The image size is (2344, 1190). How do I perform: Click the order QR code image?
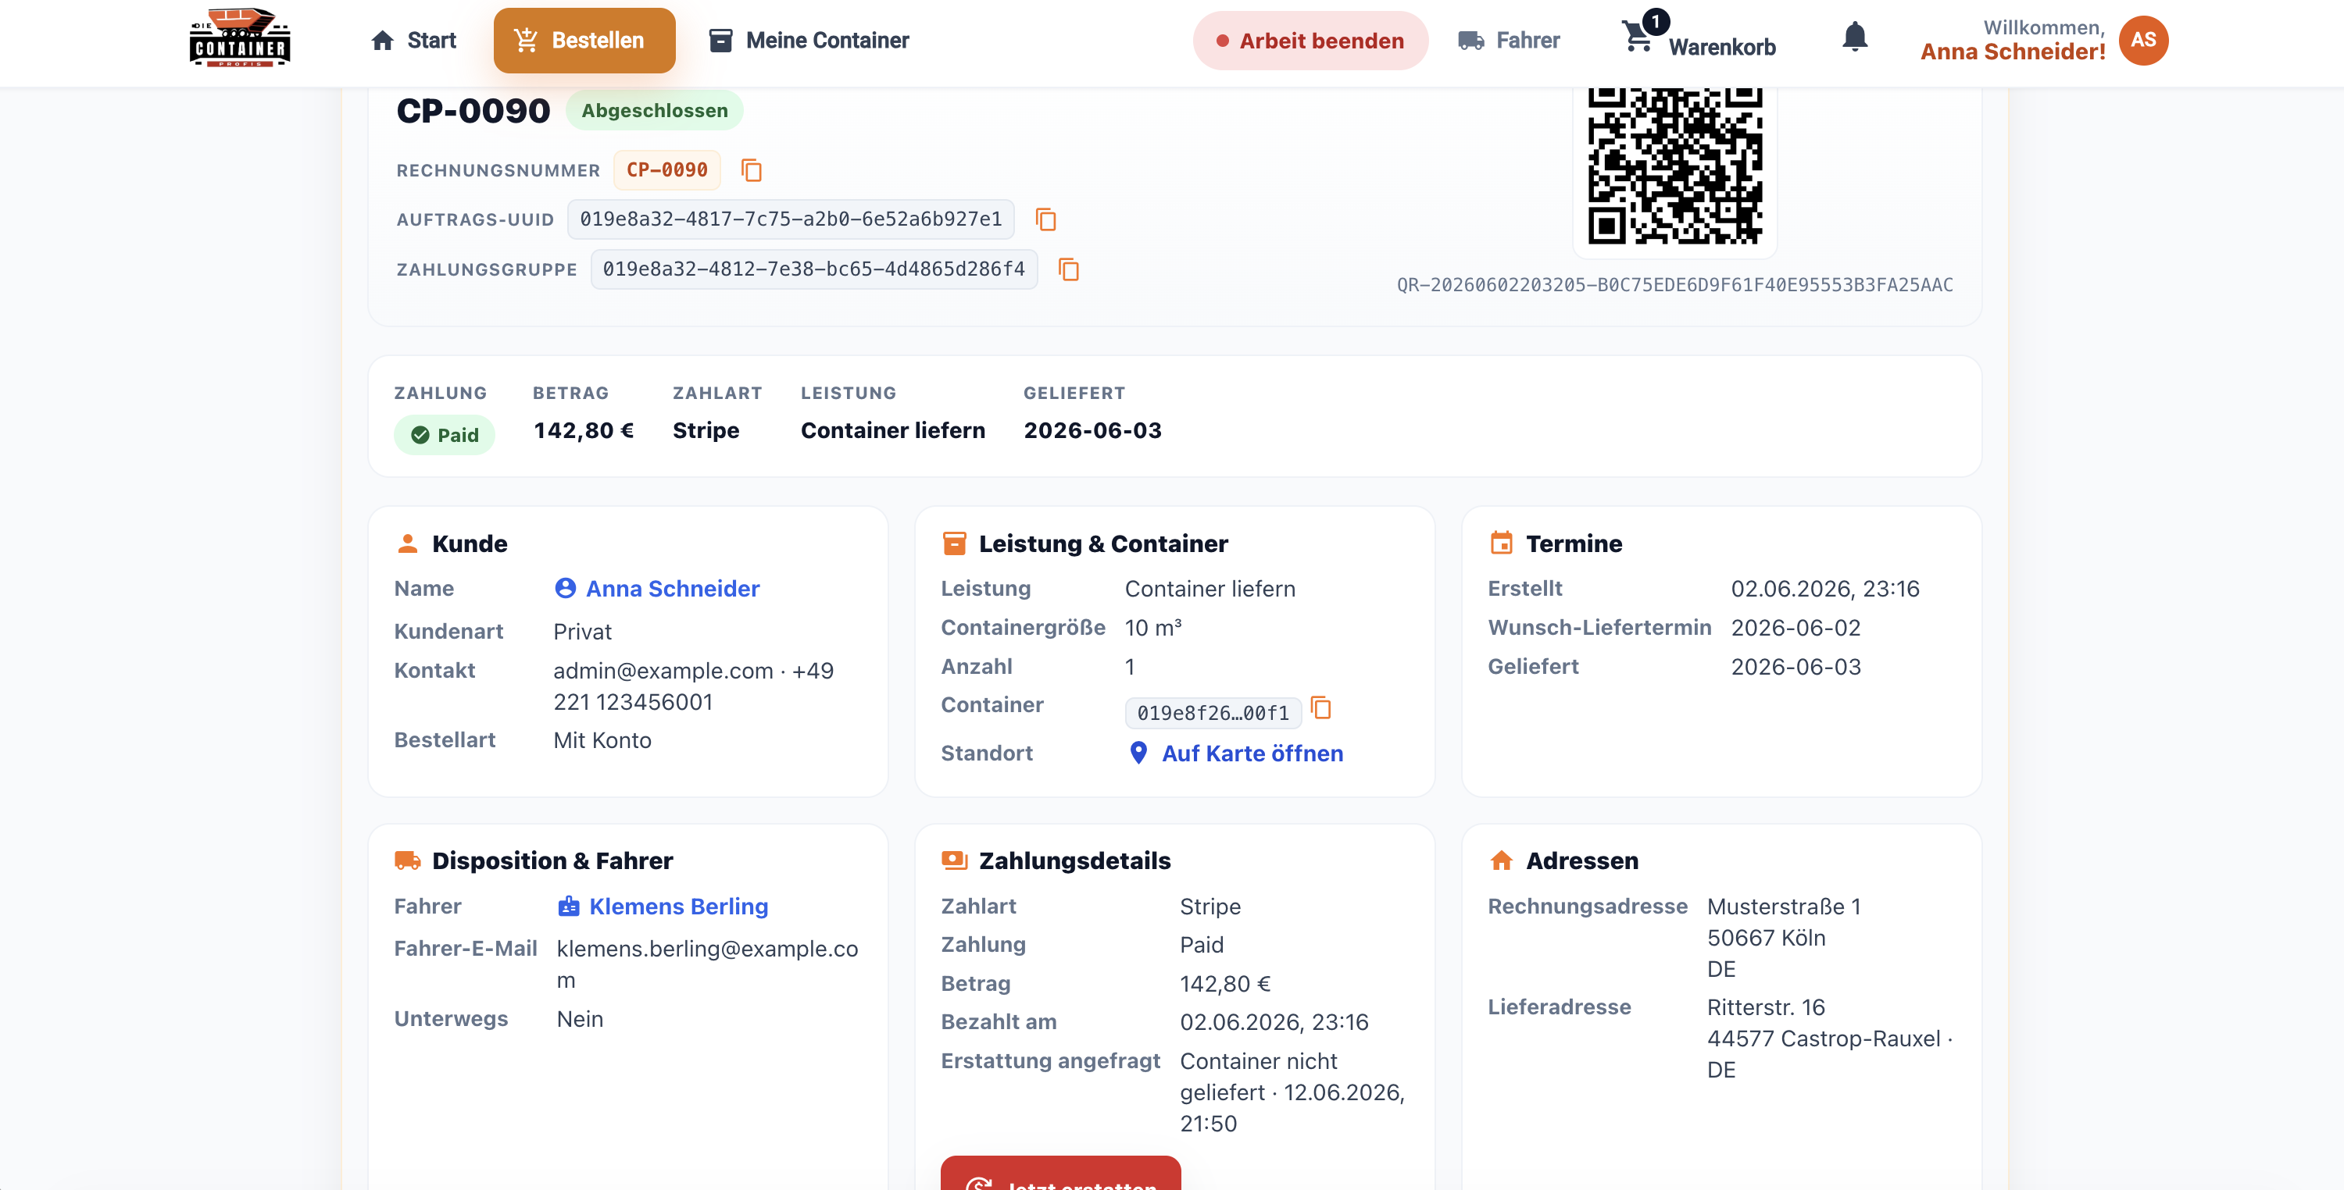coord(1674,165)
